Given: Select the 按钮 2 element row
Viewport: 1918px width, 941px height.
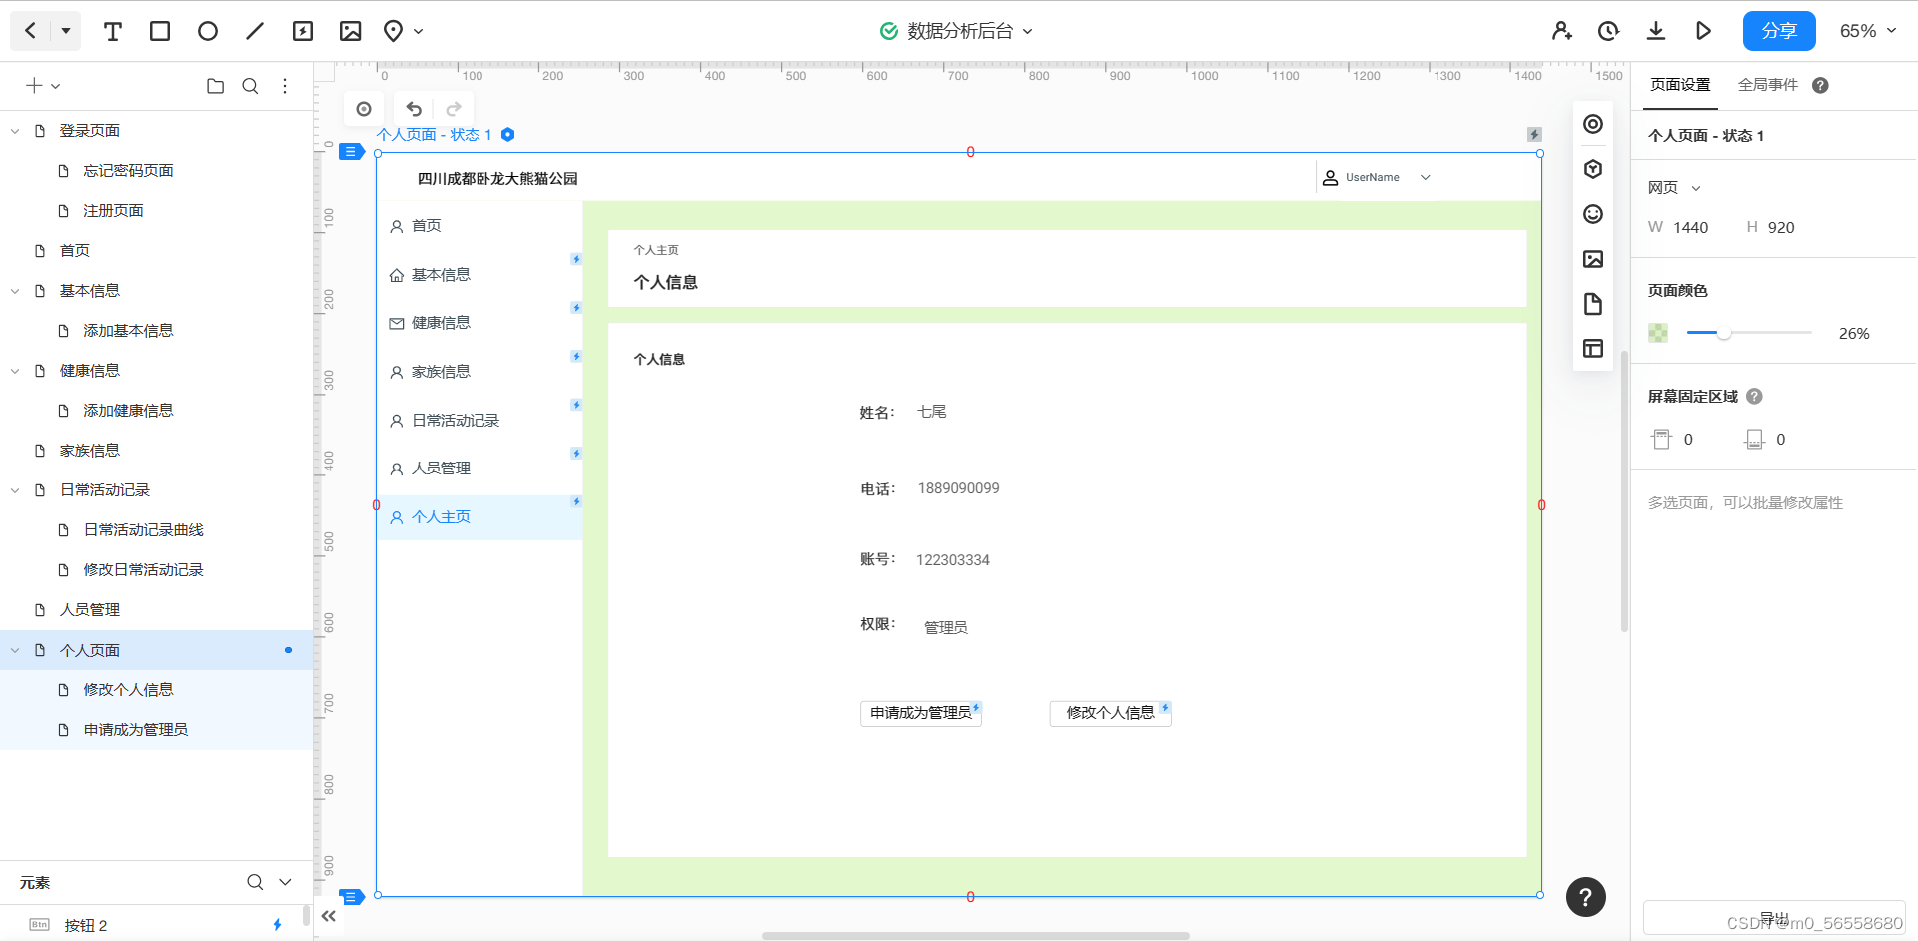Looking at the screenshot, I should pyautogui.click(x=150, y=925).
